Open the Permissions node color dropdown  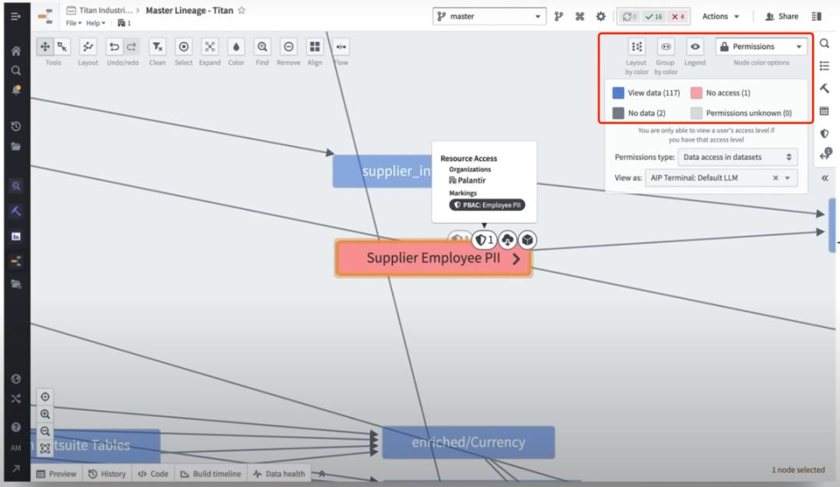[761, 47]
